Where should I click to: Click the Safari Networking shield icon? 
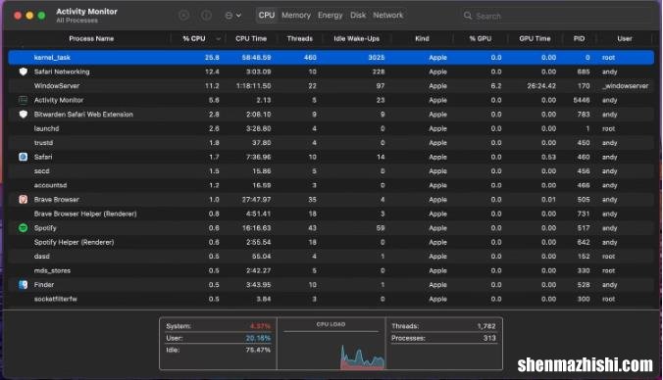click(24, 71)
